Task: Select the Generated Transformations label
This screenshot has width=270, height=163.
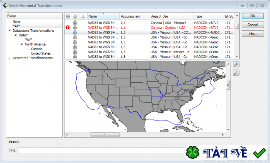Action: 33,58
